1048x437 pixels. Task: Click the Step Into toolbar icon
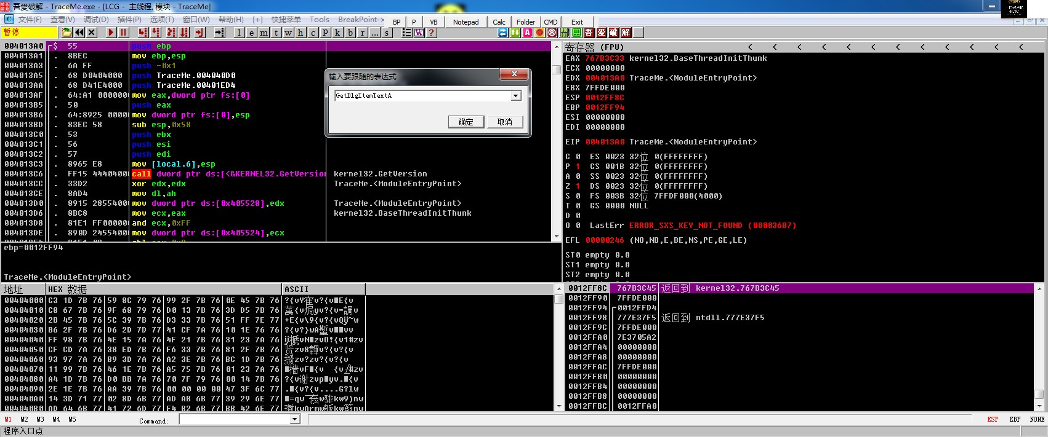143,33
